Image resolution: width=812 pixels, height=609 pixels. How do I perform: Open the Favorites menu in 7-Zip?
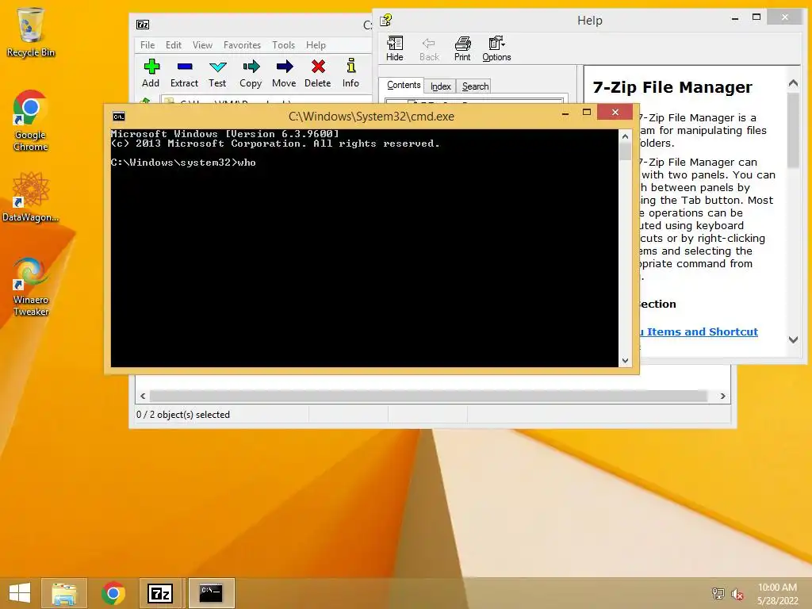coord(242,45)
